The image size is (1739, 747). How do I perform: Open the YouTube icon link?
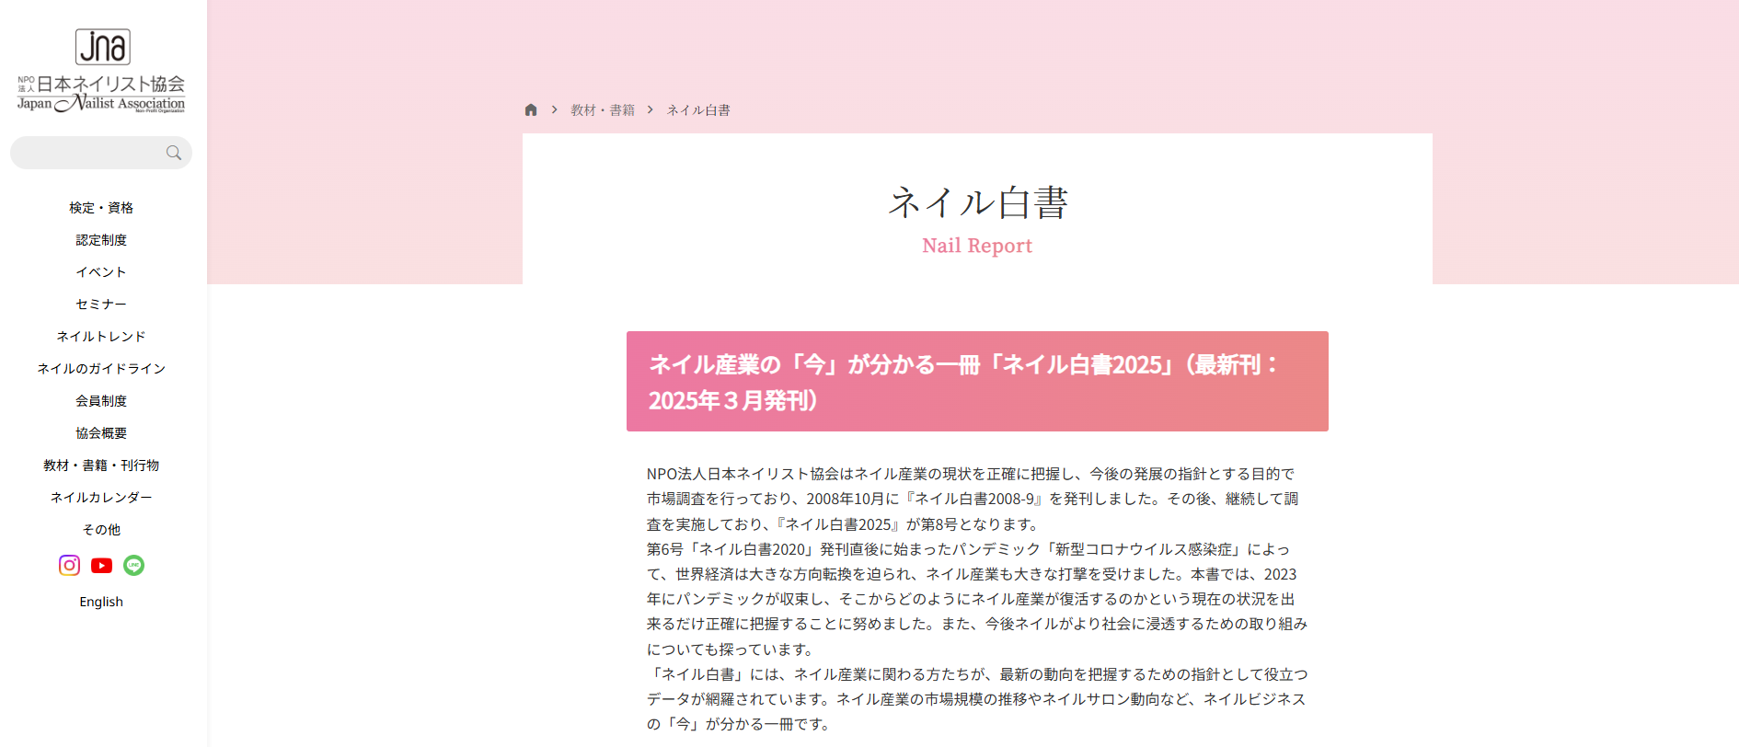(101, 565)
